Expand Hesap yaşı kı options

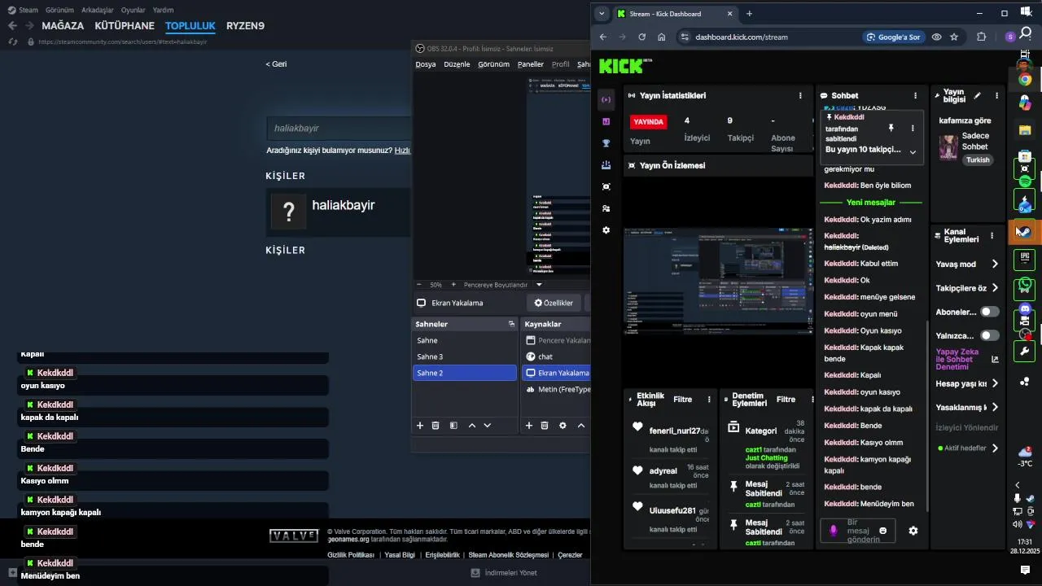click(995, 383)
